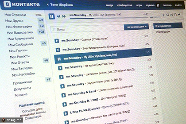Pause icon next to музыка in top bar
186x124 pixels.
pos(158,5)
